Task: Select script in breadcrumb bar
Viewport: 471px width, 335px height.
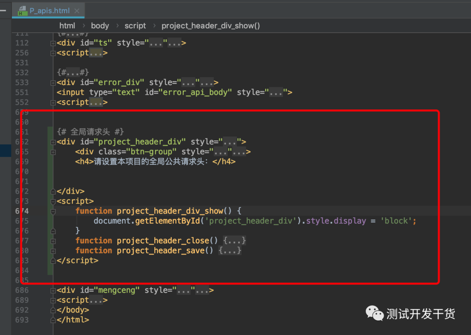Action: (135, 26)
